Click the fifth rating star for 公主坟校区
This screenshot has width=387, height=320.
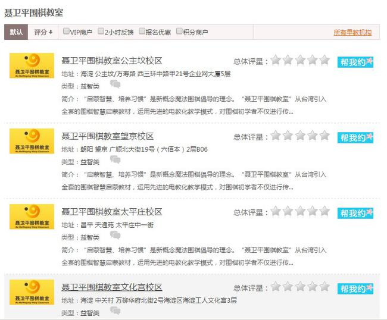324,59
